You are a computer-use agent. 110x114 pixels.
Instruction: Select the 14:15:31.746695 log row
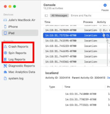point(76,51)
